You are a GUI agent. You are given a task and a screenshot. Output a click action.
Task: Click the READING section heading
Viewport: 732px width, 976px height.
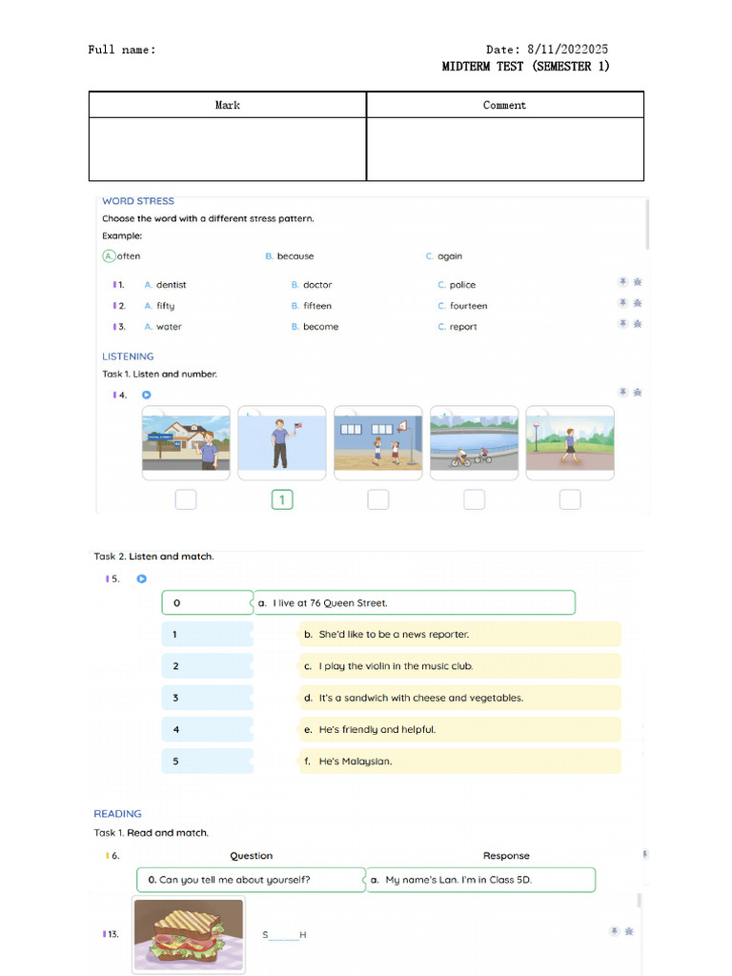click(x=117, y=814)
